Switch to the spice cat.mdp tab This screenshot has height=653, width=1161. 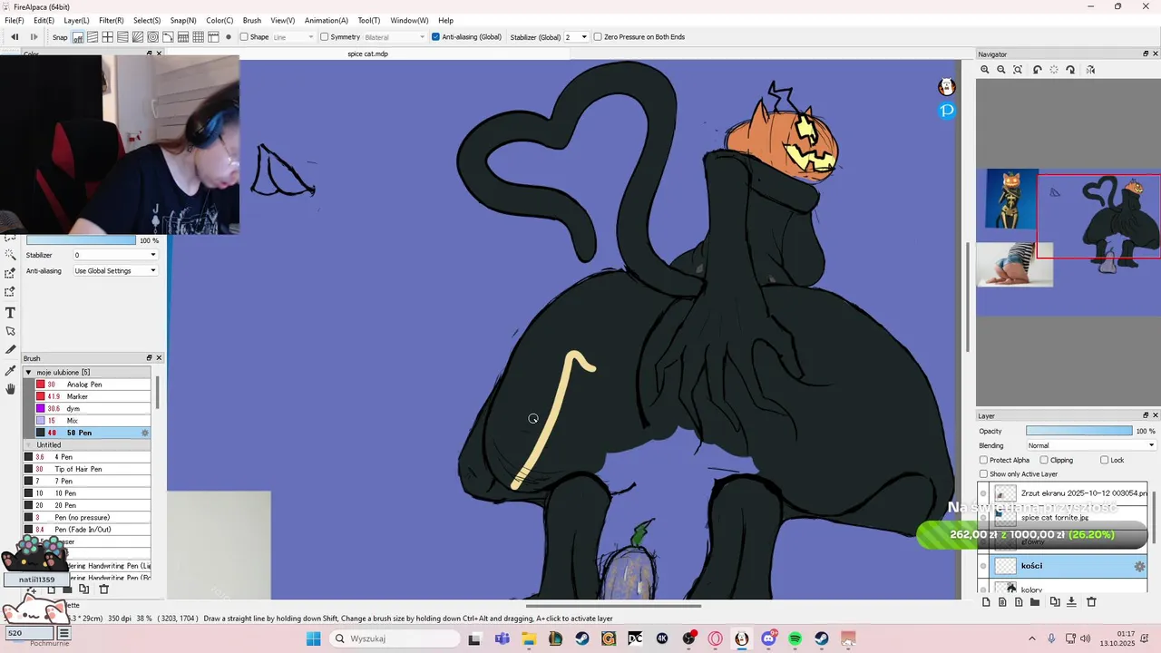pyautogui.click(x=367, y=54)
